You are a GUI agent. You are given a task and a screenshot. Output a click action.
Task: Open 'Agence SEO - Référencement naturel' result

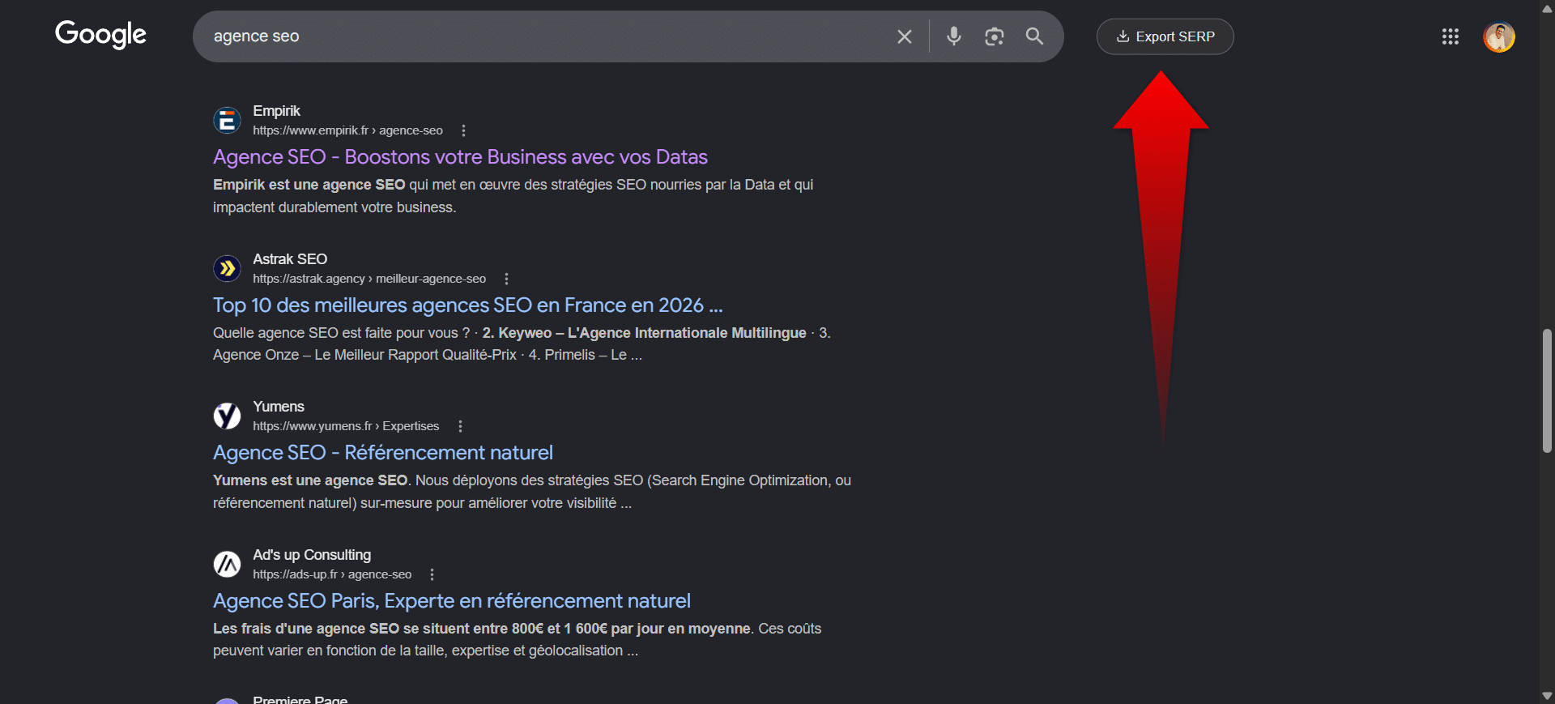click(382, 452)
